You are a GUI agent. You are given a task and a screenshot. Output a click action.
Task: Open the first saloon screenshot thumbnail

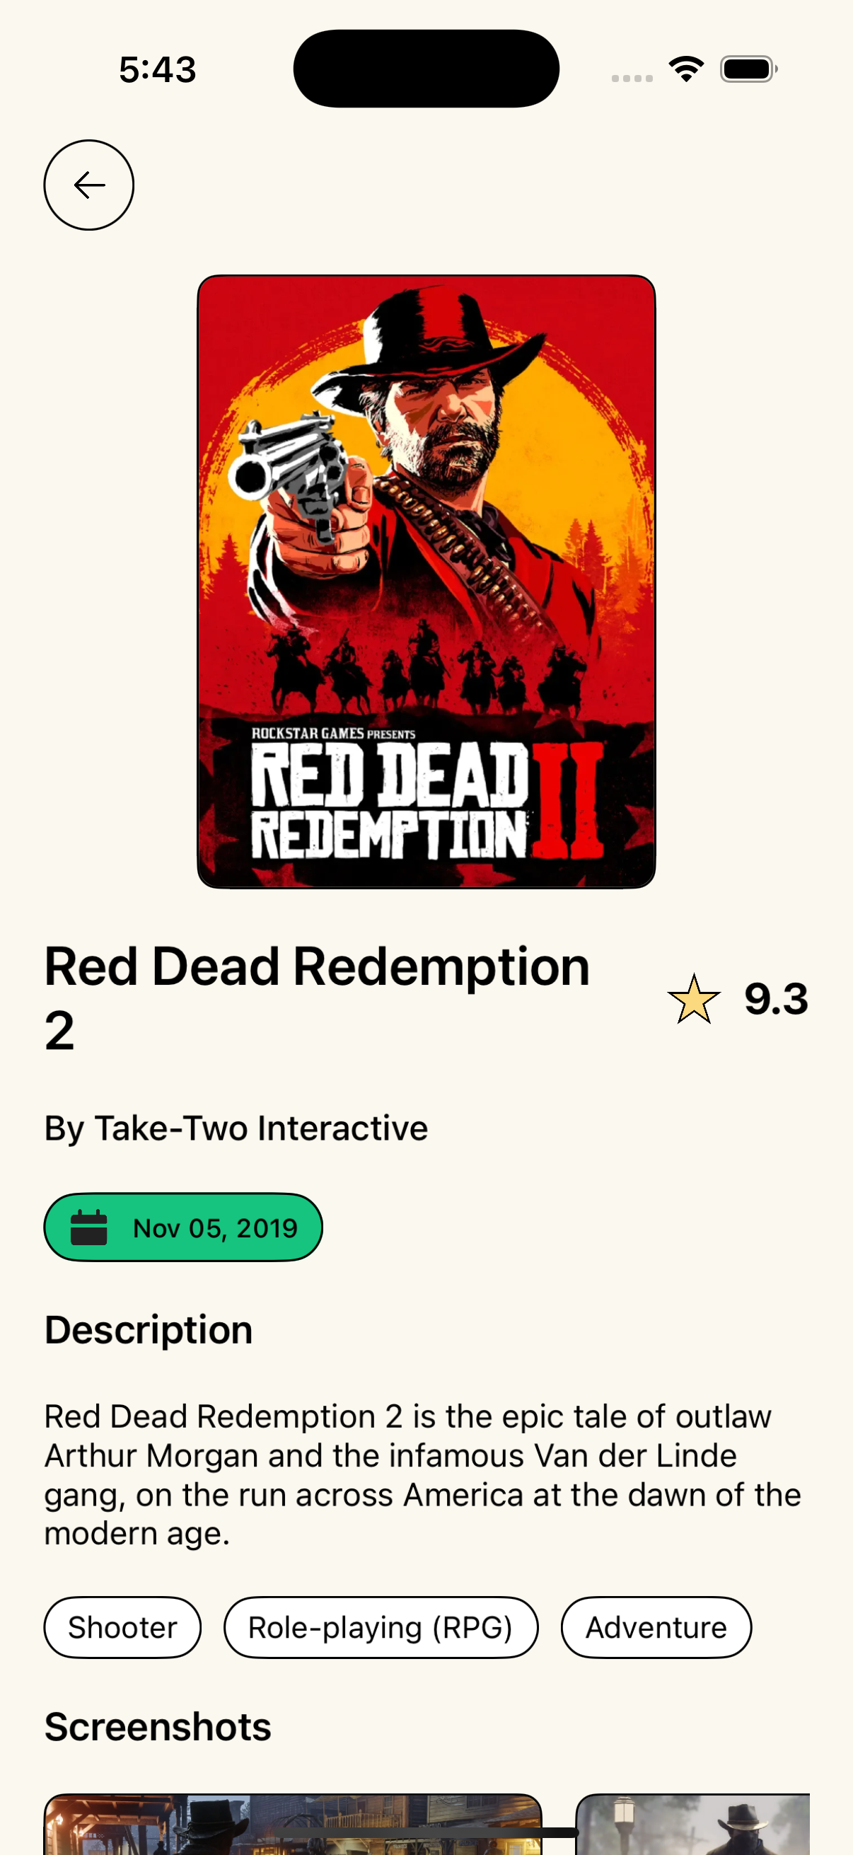pyautogui.click(x=293, y=1824)
